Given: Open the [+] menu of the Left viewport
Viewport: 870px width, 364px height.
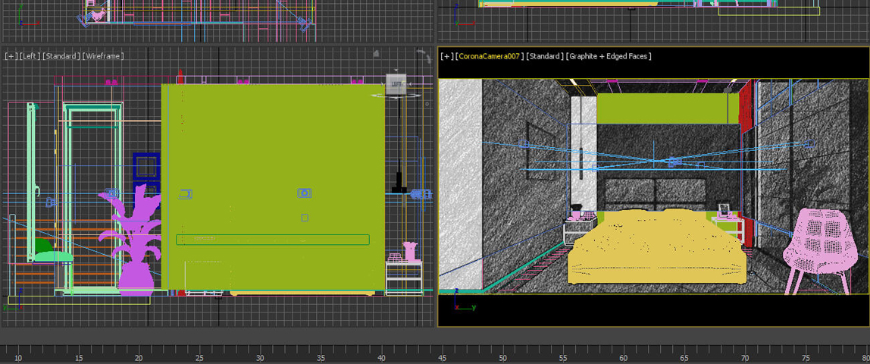Looking at the screenshot, I should pos(11,56).
